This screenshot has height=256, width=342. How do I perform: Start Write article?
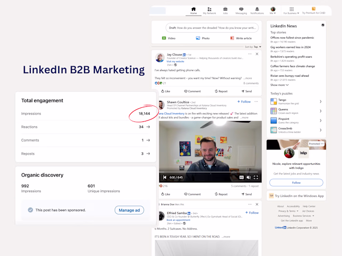tap(241, 38)
